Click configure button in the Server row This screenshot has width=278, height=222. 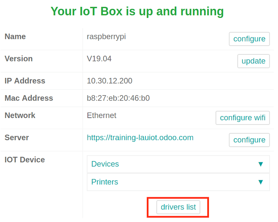click(x=249, y=140)
